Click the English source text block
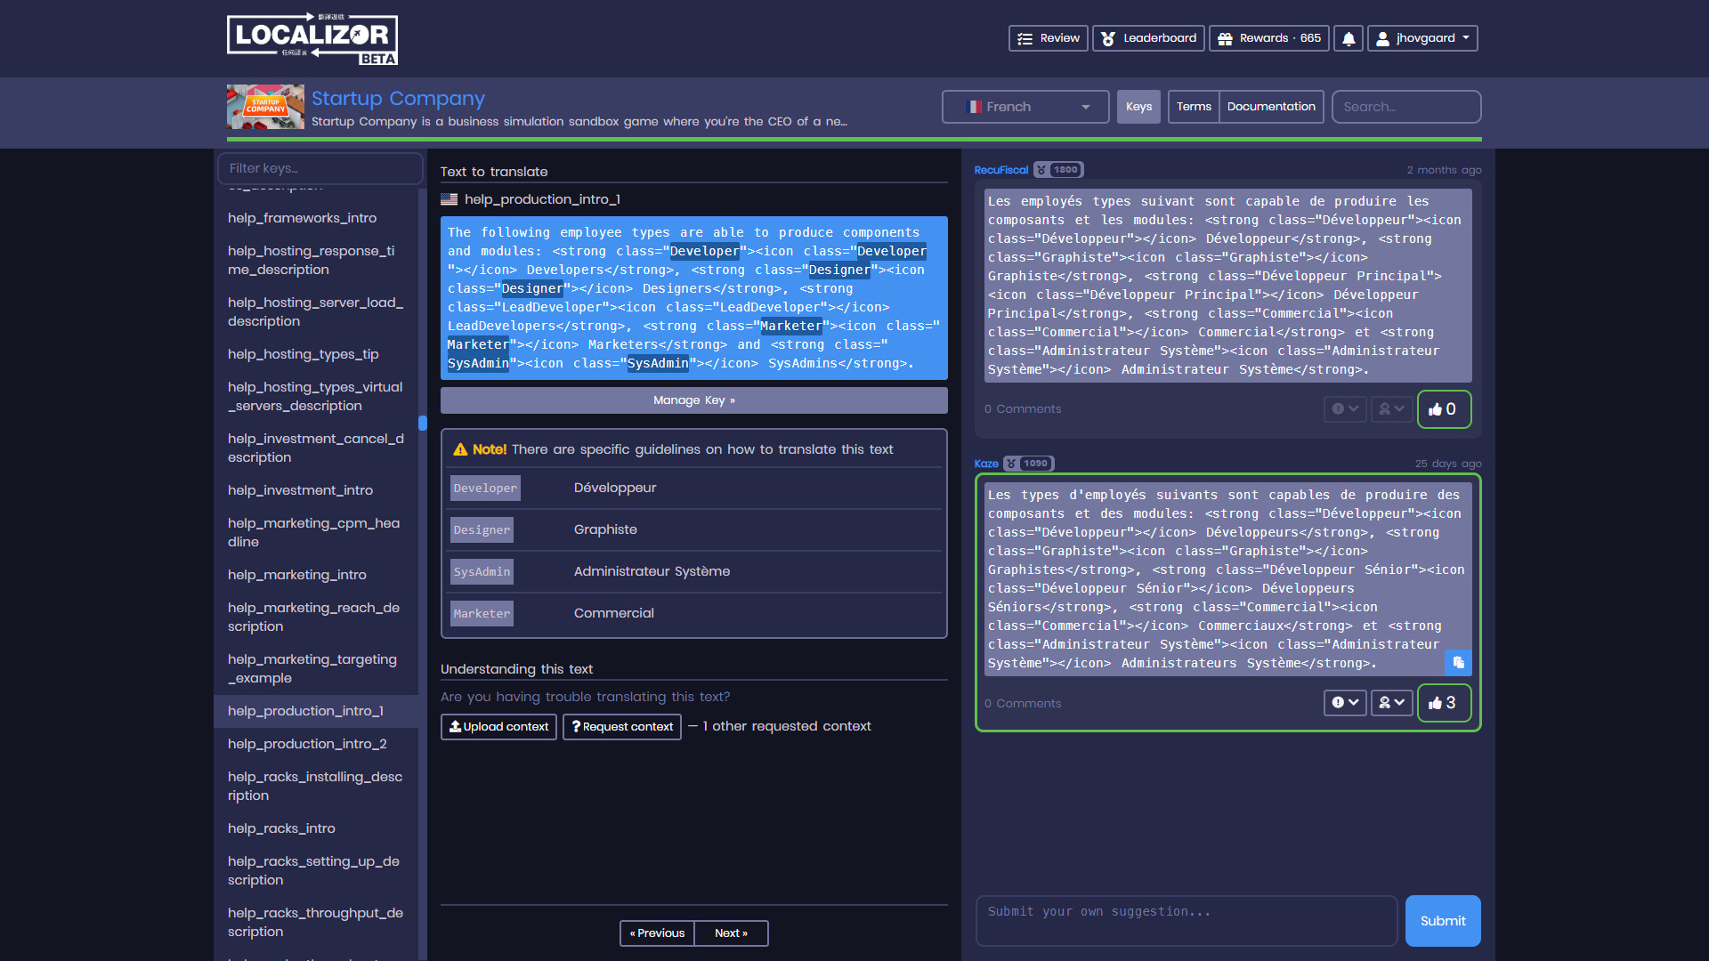This screenshot has height=961, width=1709. pos(694,298)
